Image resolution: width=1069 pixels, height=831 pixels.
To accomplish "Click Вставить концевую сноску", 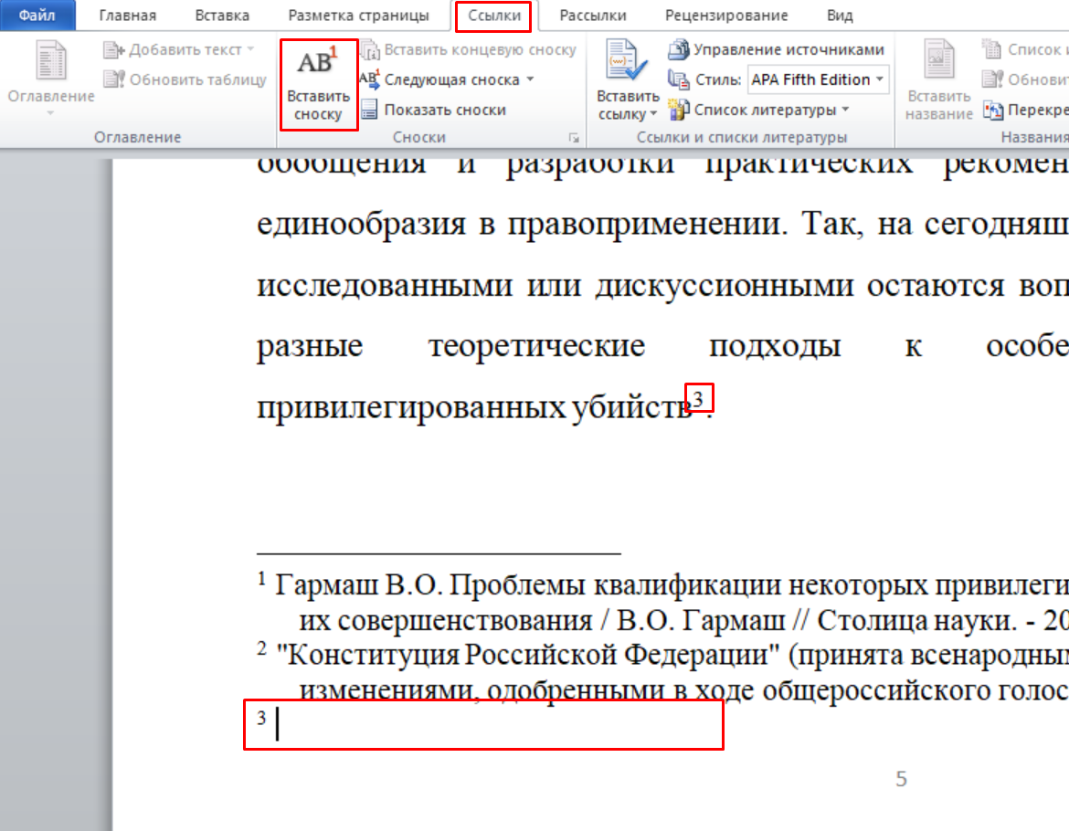I will [x=469, y=49].
